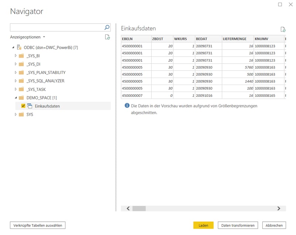Click the Einkaufsdaten table view icon

[x=30, y=106]
